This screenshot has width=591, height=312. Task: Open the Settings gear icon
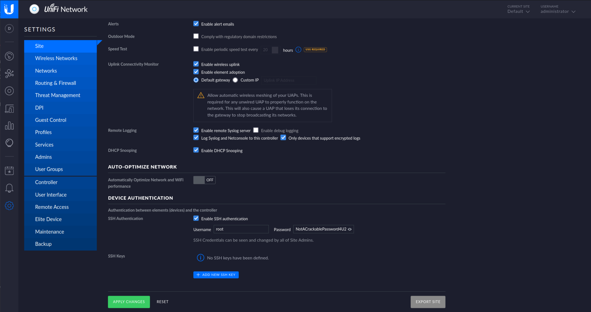point(9,206)
